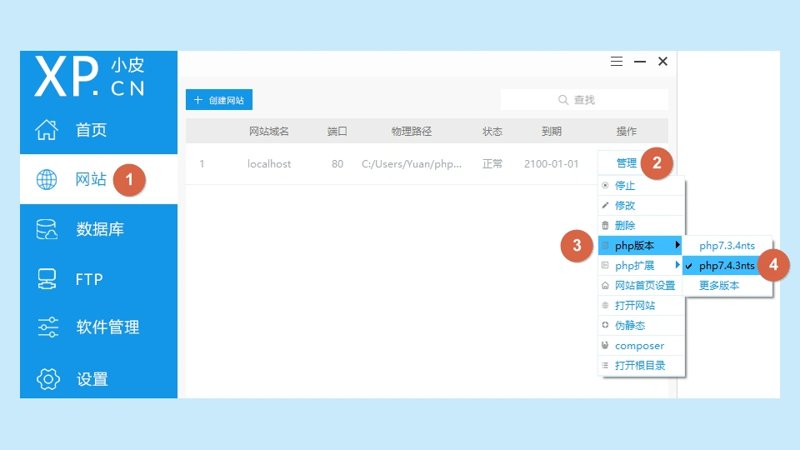Click the search magnifier icon

pyautogui.click(x=563, y=100)
